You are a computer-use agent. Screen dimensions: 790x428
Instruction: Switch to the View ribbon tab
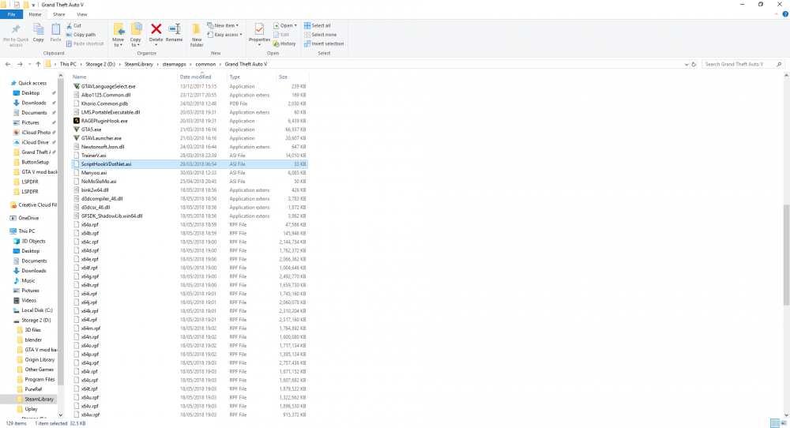point(82,14)
